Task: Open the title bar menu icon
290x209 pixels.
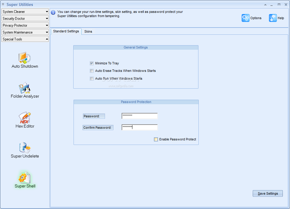Action: (3, 4)
